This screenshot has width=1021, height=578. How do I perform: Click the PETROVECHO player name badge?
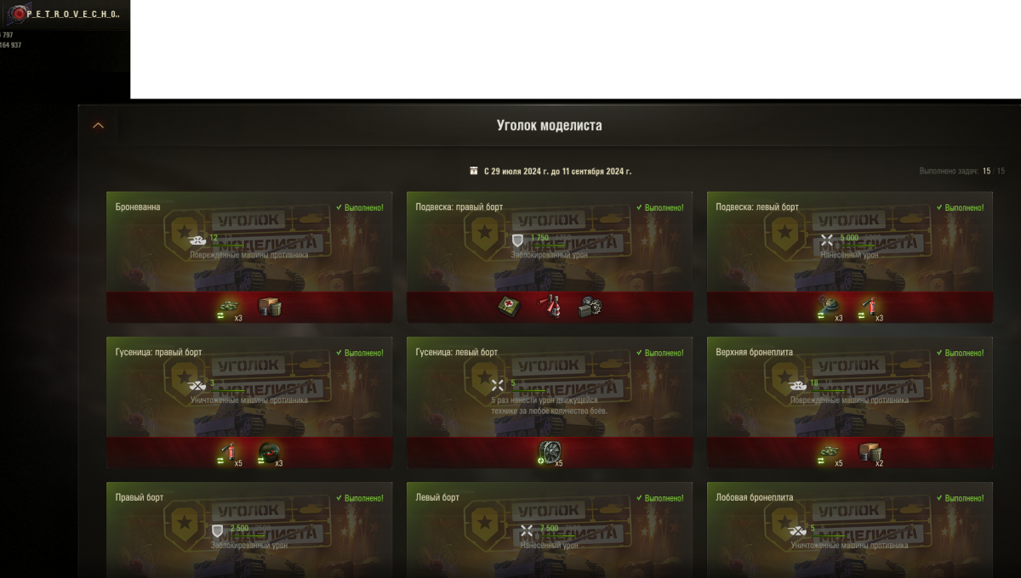(66, 15)
